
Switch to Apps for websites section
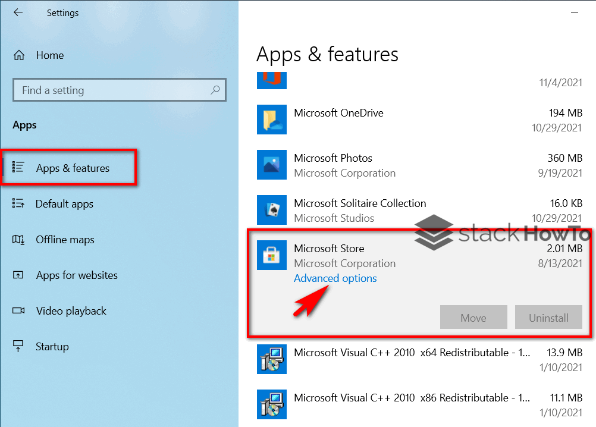[77, 275]
